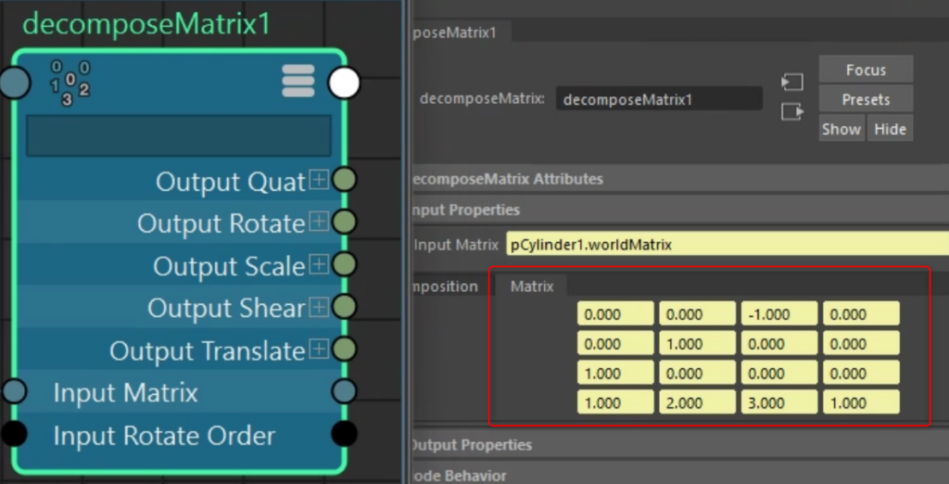Click Input Rotate Order black left port
The width and height of the screenshot is (949, 484).
click(13, 433)
